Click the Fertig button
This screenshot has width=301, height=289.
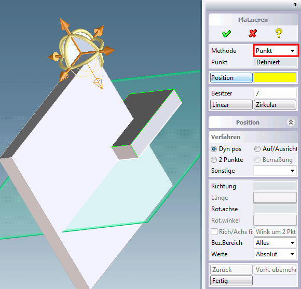[x=231, y=281]
